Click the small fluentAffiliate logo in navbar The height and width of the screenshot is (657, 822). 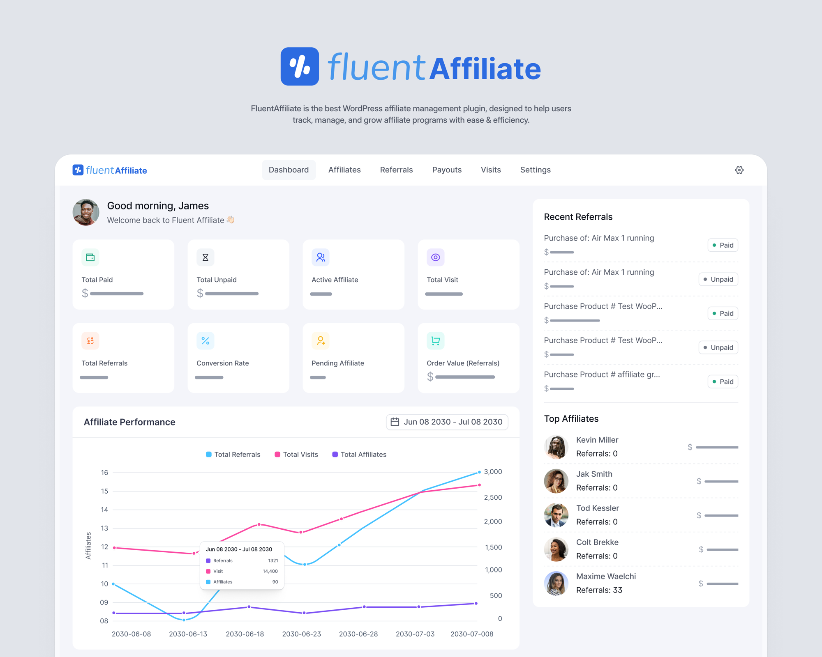(110, 170)
